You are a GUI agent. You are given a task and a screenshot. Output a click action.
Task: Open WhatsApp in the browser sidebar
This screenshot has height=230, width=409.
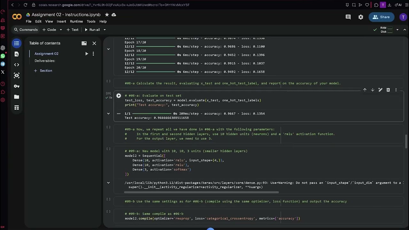coord(3,56)
